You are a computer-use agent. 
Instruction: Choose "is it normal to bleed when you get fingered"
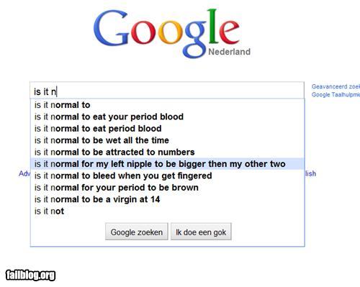click(x=167, y=176)
